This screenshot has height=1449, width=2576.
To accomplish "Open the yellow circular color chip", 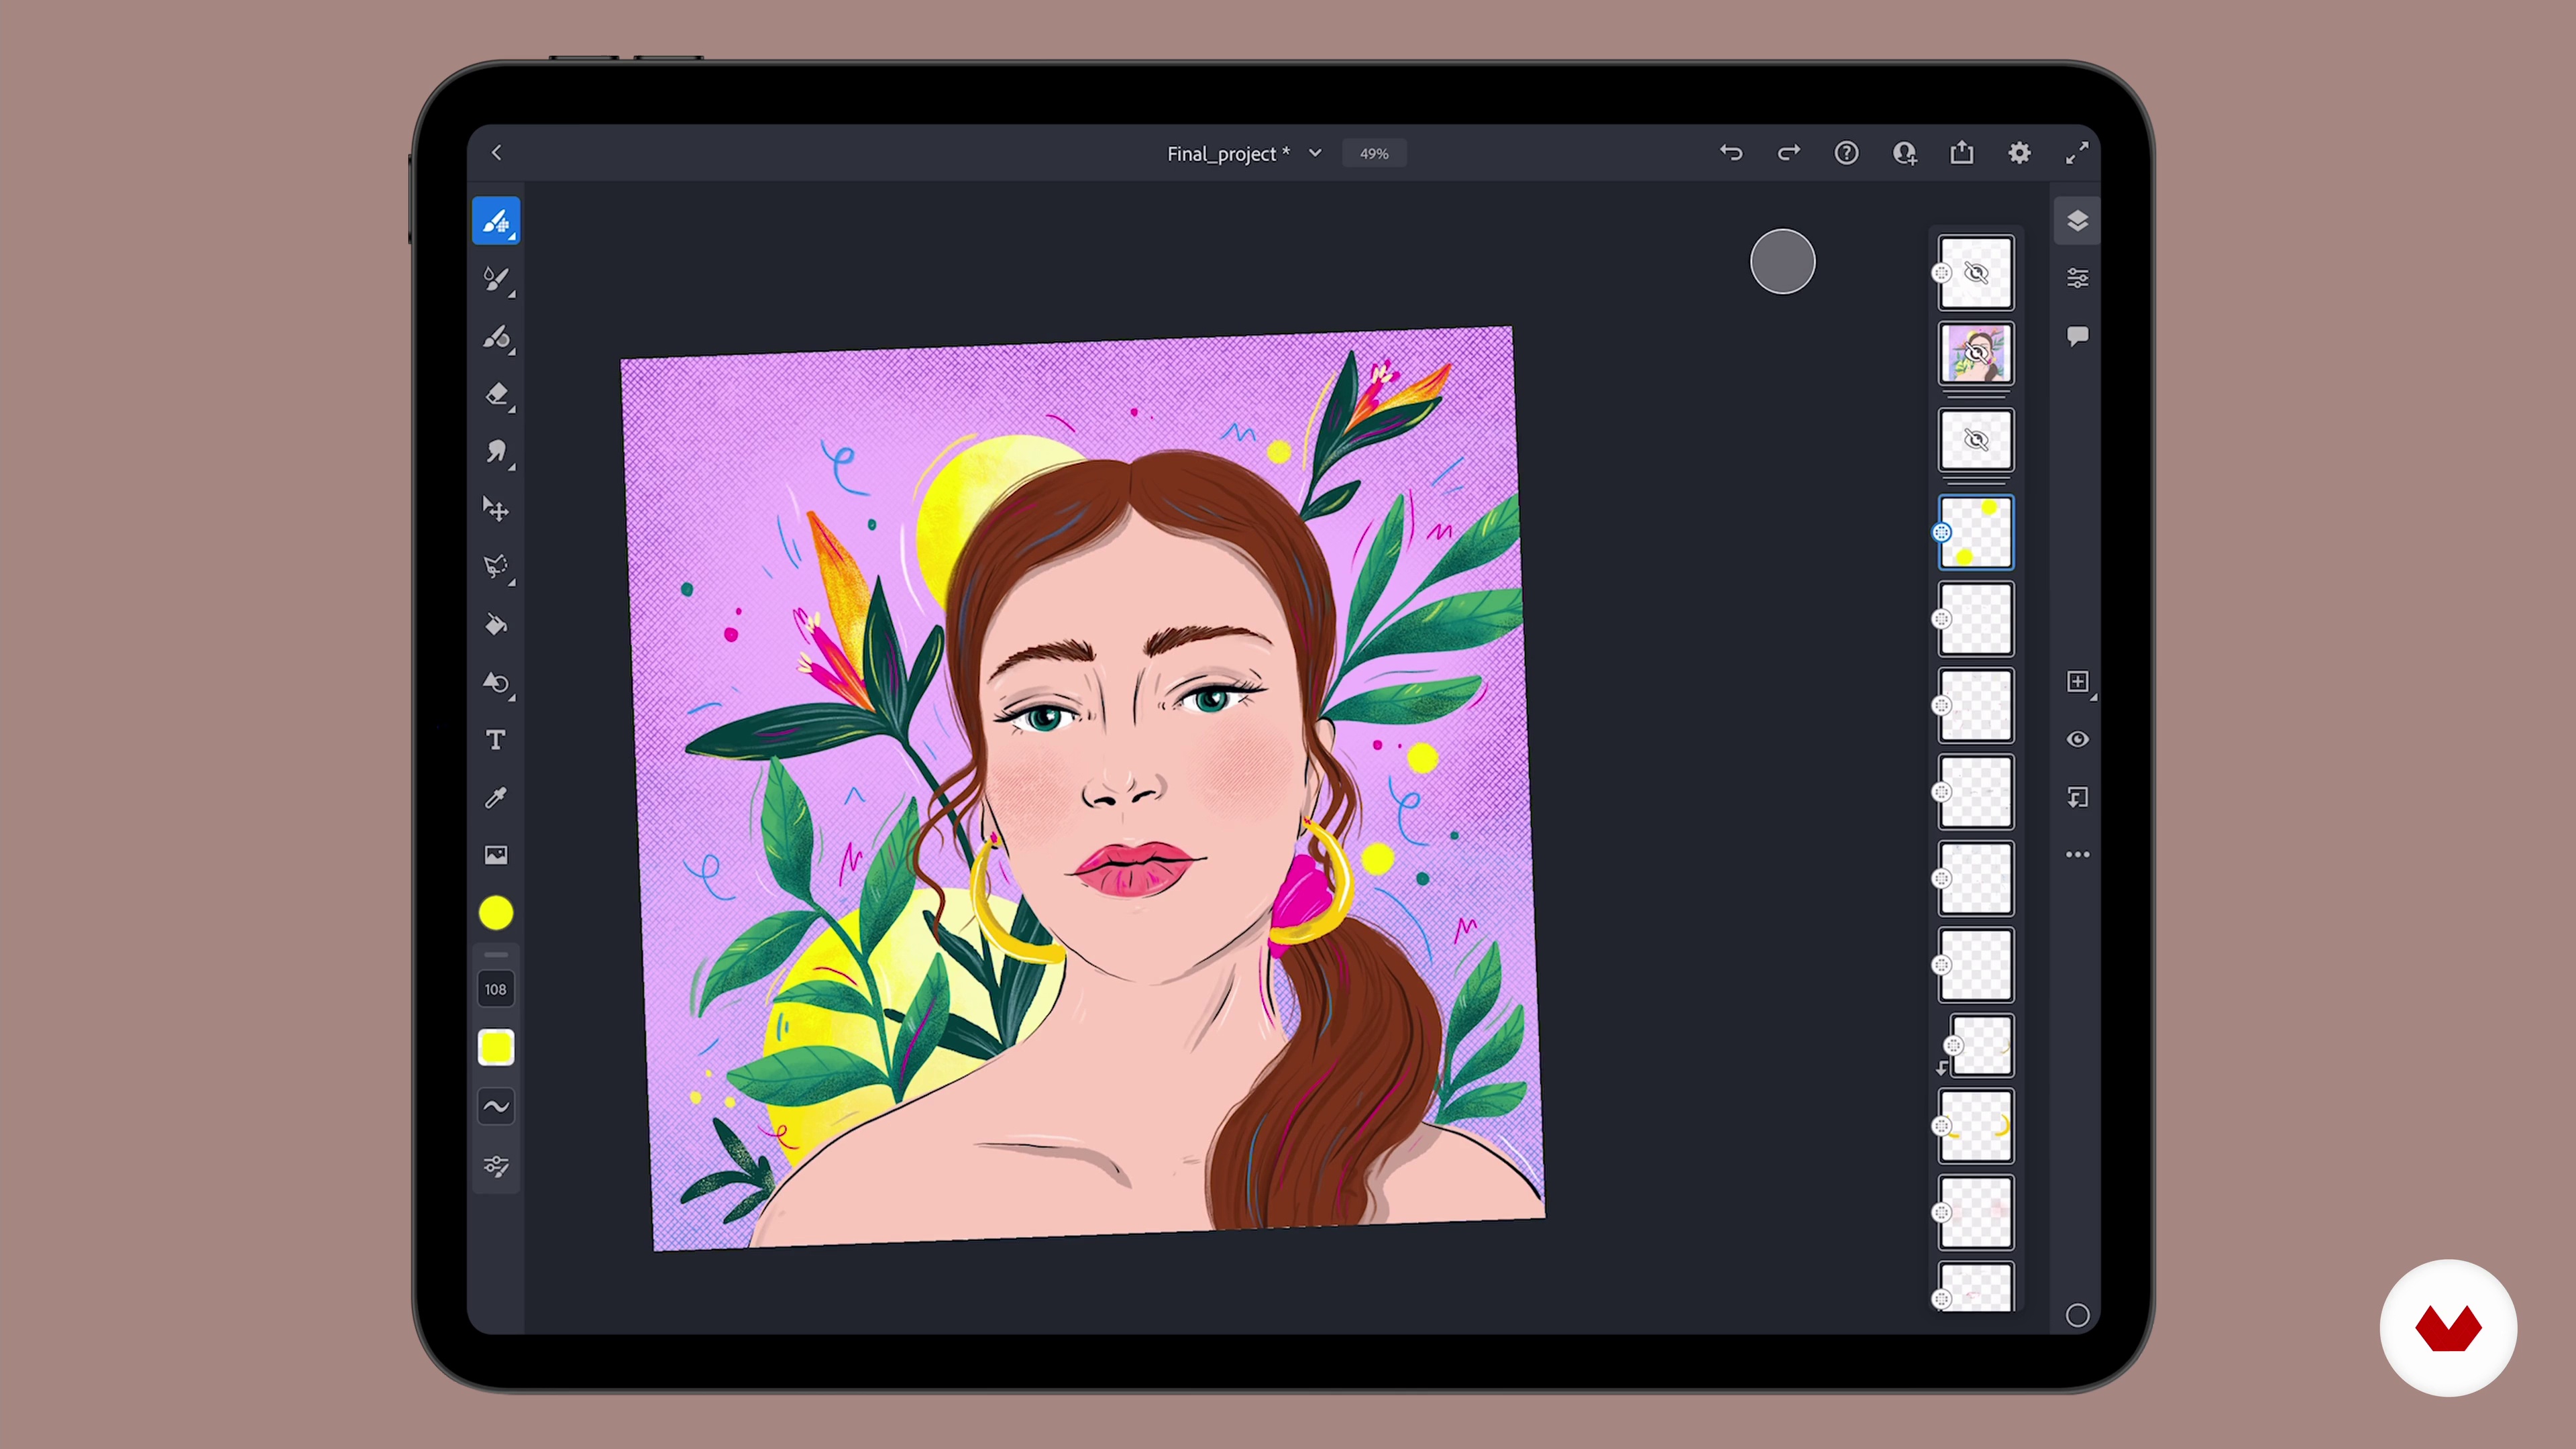I will 496,913.
